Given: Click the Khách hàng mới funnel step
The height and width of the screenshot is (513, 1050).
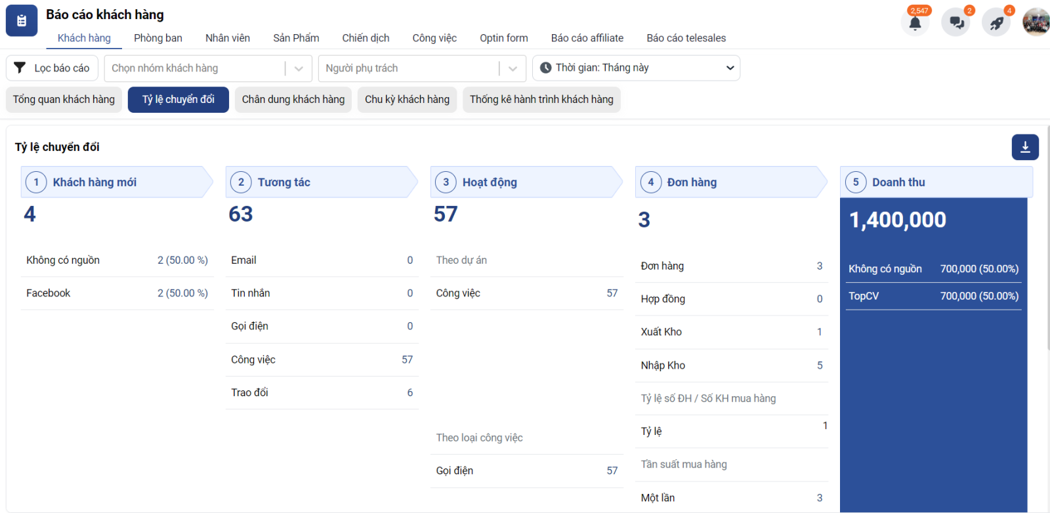Looking at the screenshot, I should (x=94, y=182).
